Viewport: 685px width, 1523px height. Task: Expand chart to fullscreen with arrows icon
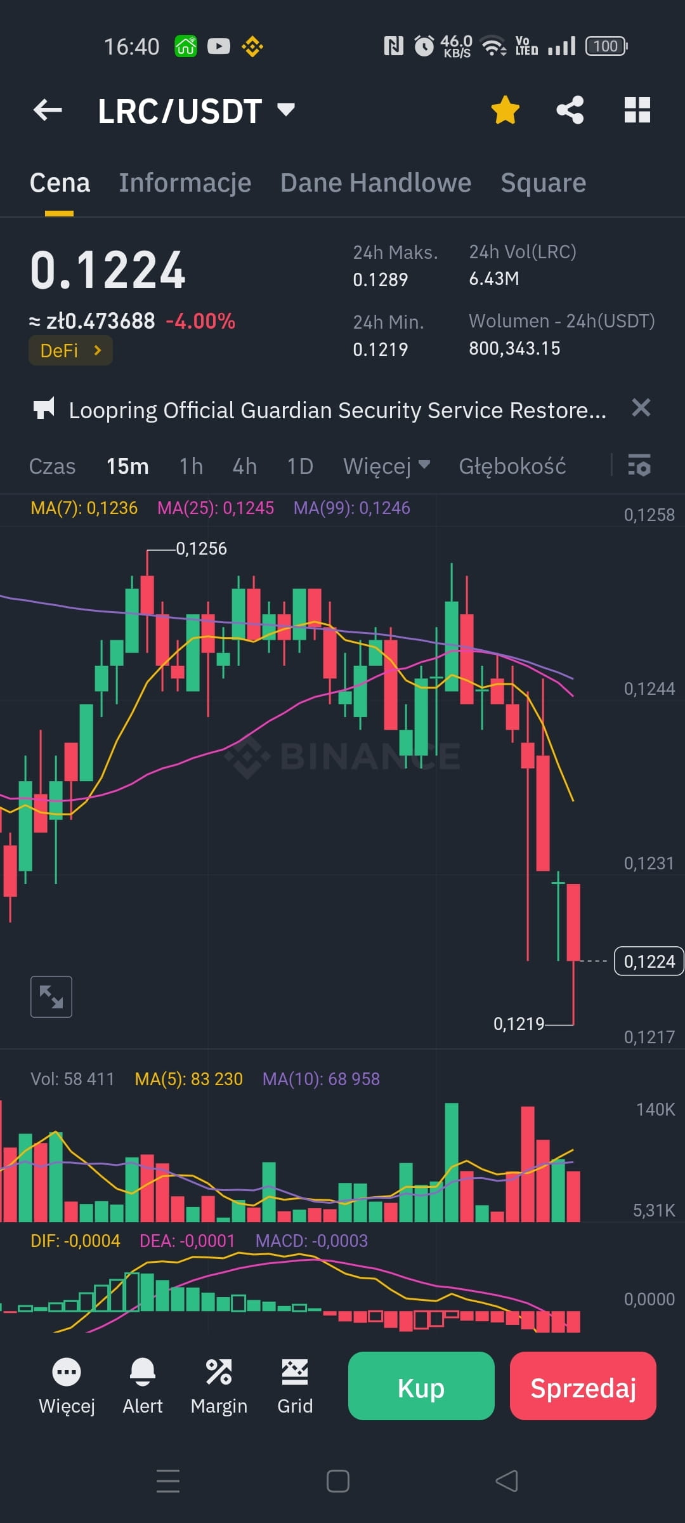pos(51,996)
